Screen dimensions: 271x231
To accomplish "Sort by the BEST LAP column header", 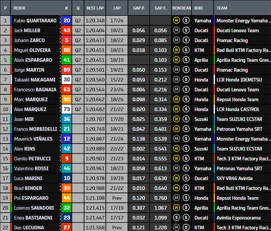I will [95, 8].
